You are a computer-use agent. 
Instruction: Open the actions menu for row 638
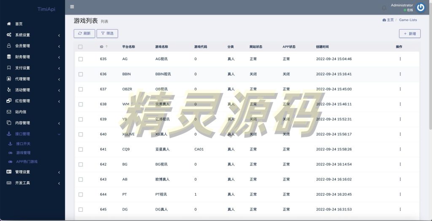(400, 104)
